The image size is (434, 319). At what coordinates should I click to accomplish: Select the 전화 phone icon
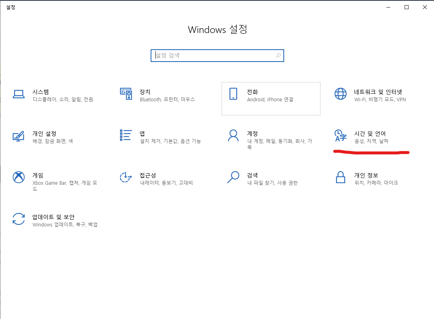pos(233,94)
